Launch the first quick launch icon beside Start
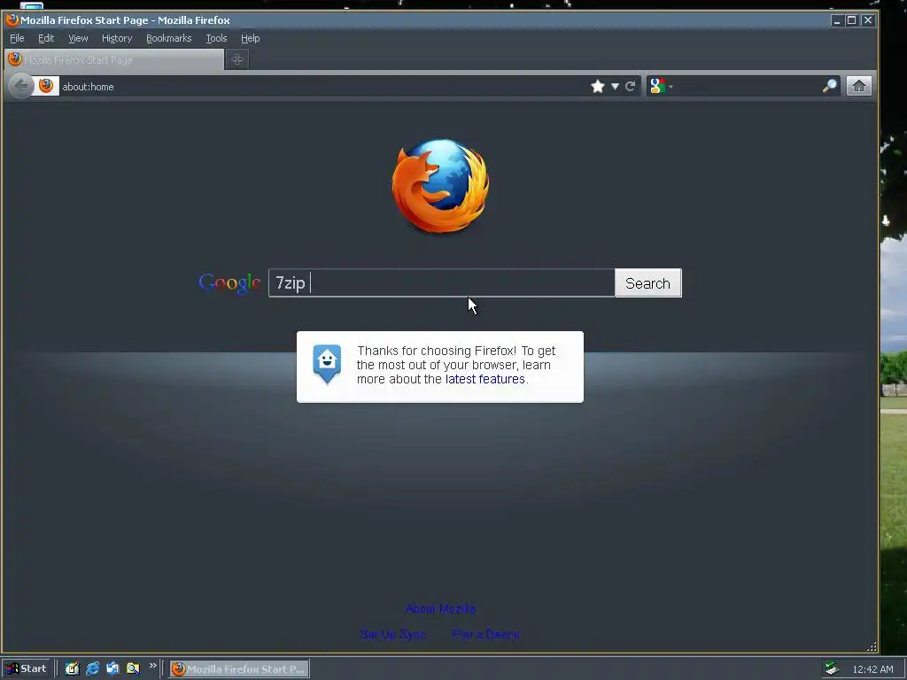The image size is (907, 680). point(72,668)
